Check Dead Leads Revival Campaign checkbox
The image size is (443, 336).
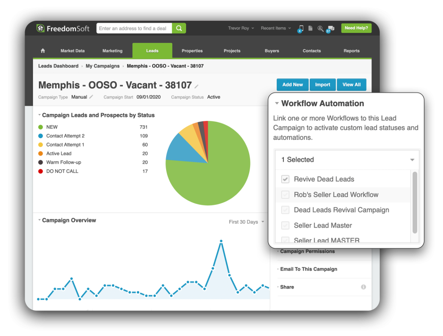286,210
